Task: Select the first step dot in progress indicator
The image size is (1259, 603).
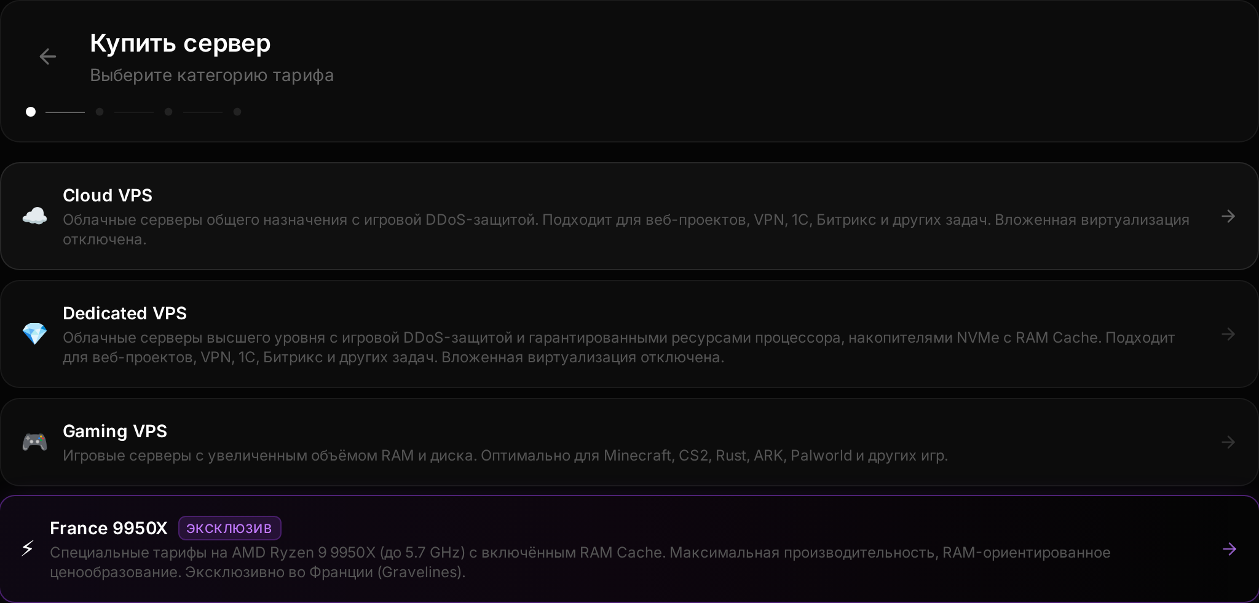Action: click(x=31, y=112)
